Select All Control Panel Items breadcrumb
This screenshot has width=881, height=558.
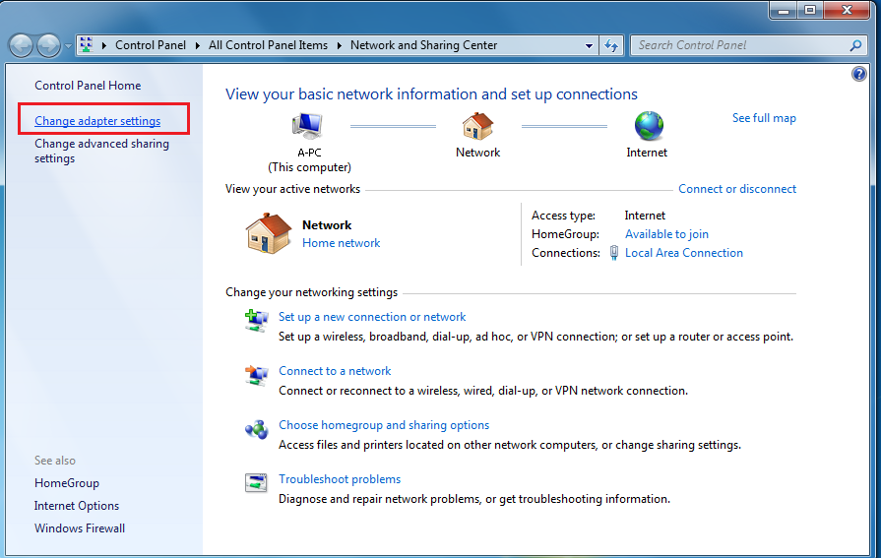pos(268,45)
